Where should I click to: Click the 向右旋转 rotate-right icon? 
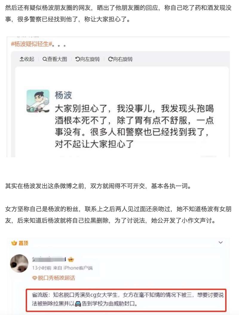point(110,59)
